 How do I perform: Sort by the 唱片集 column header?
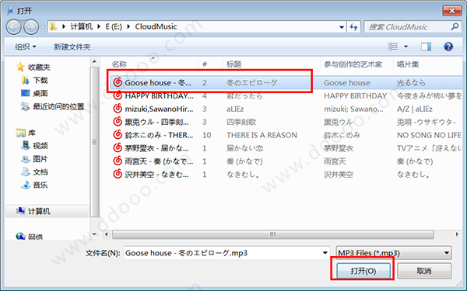[x=408, y=64]
